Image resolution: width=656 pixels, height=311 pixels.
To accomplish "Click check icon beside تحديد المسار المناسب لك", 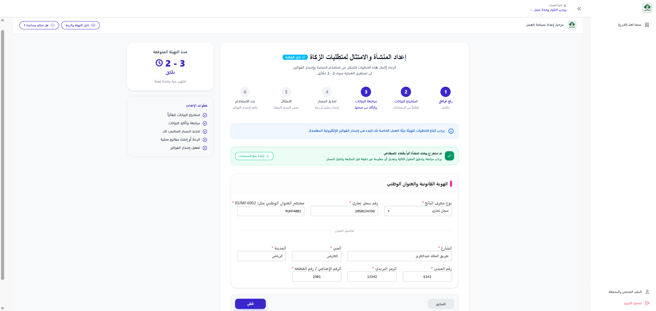I will coord(205,132).
